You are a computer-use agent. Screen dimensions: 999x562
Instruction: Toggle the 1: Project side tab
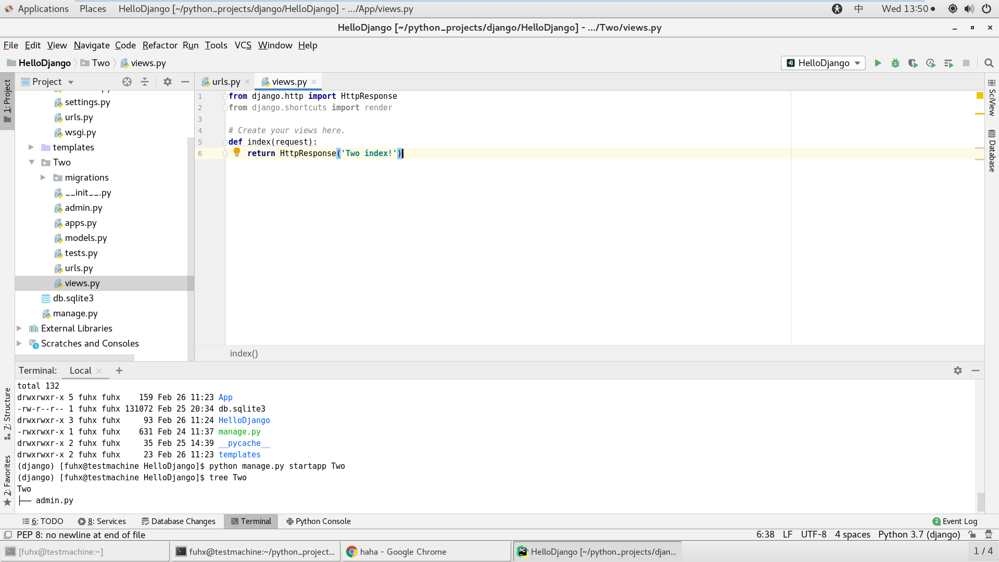pyautogui.click(x=7, y=101)
